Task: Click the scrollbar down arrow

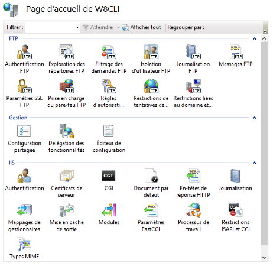Action: [x=264, y=258]
